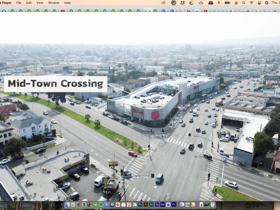Open Photoshop from the Dock
This screenshot has width=280, height=210.
140,204
